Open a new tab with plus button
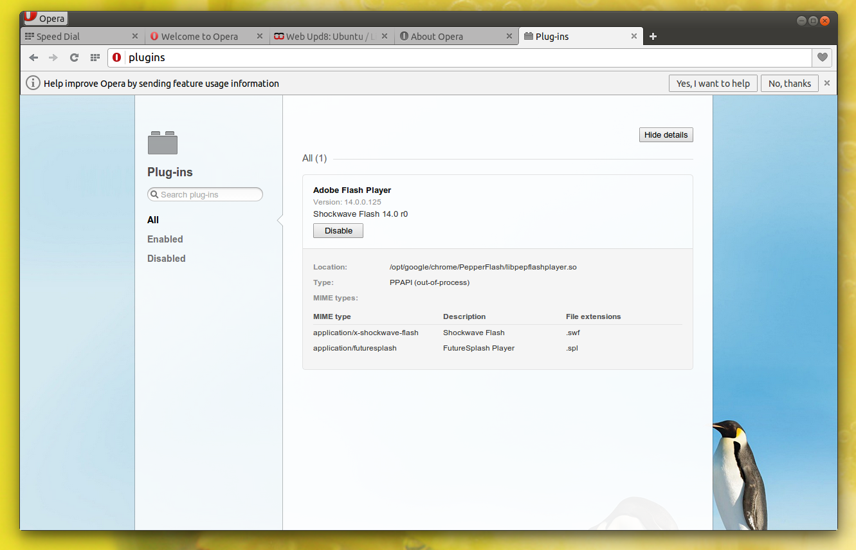This screenshot has width=856, height=550. 653,37
